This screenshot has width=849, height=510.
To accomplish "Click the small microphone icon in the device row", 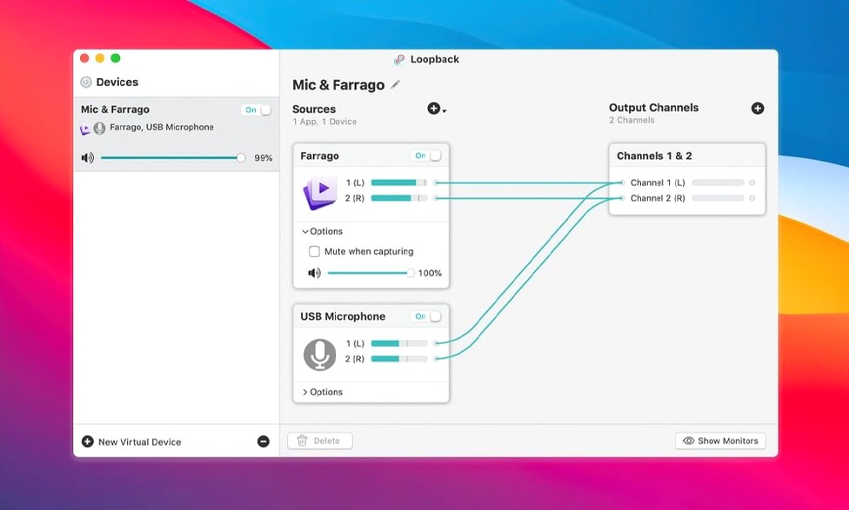I will pos(99,129).
